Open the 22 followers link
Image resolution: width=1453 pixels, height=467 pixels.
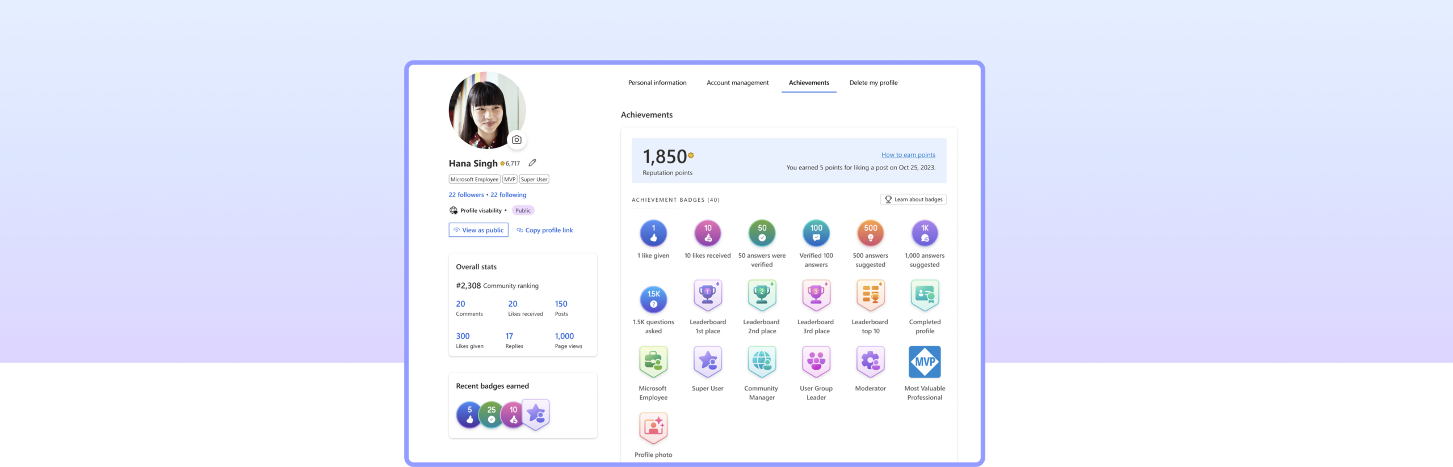tap(467, 195)
